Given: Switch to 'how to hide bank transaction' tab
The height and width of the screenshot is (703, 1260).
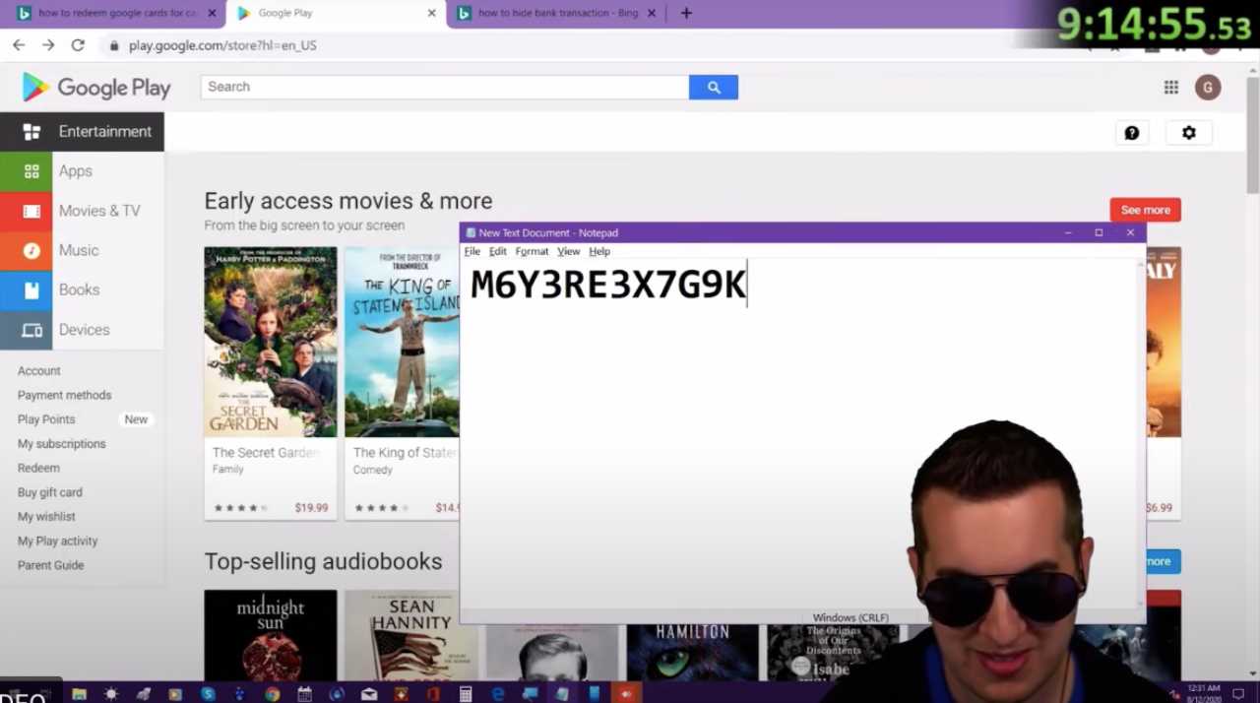Looking at the screenshot, I should click(558, 13).
